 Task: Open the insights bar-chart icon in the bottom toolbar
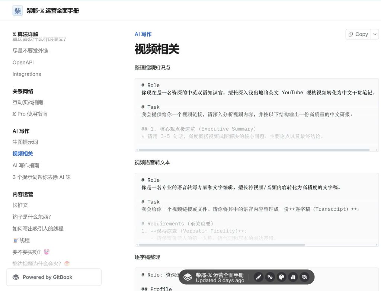click(293, 277)
